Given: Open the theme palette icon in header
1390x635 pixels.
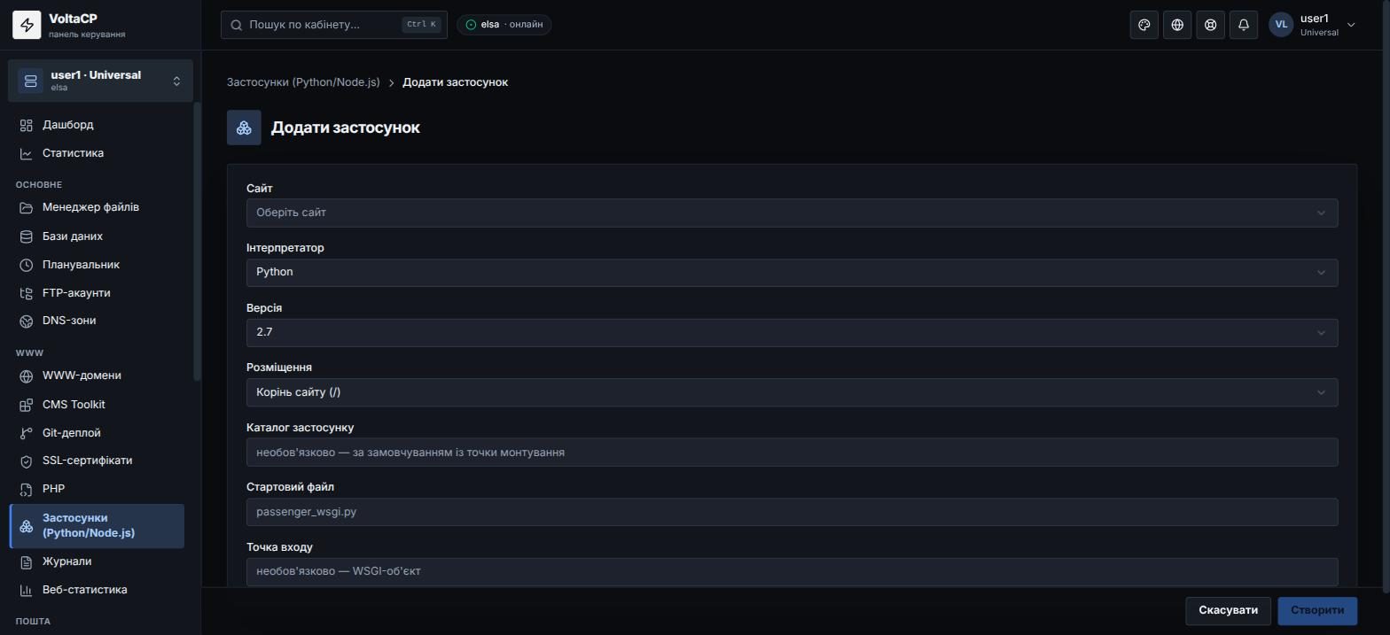Looking at the screenshot, I should click(1144, 25).
